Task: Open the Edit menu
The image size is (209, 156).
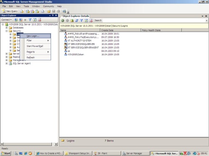Action: [11, 6]
